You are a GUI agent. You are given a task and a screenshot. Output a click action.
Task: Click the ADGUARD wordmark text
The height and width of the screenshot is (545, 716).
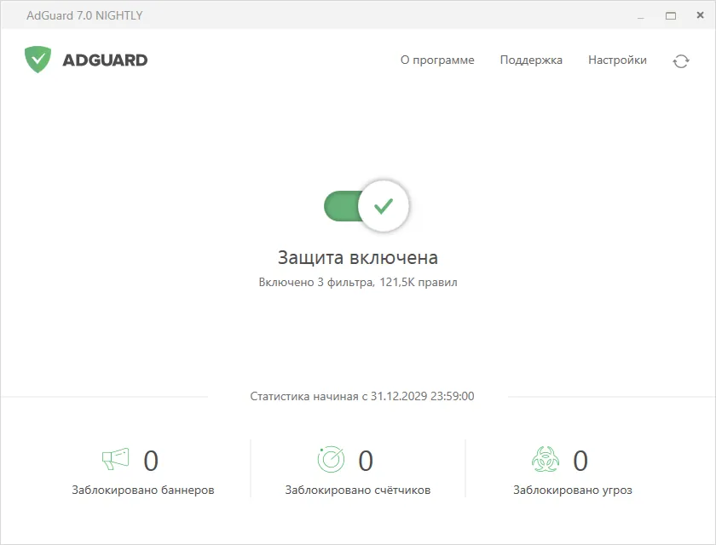[x=105, y=60]
